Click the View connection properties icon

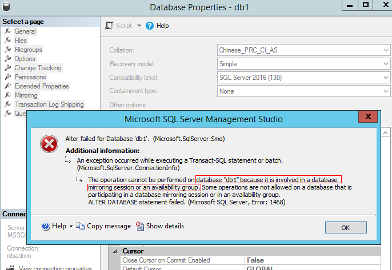pos(10,268)
